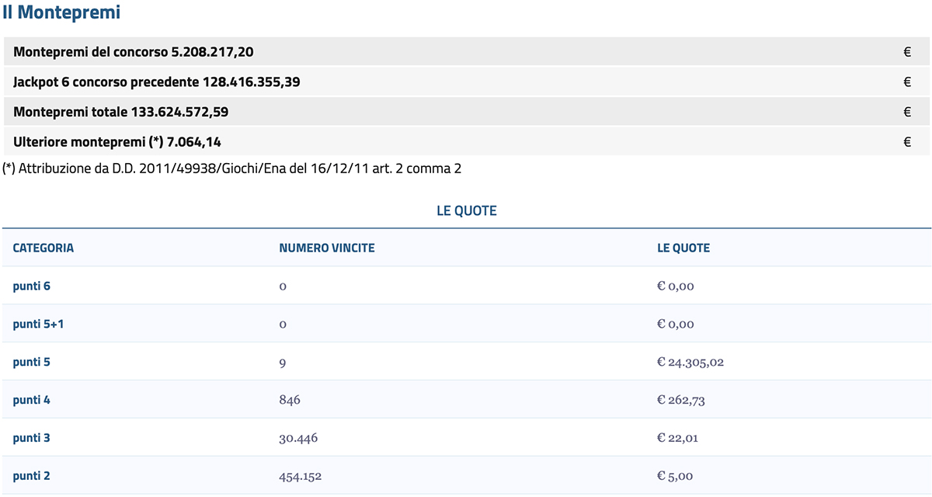Click the LE QUOTE column header

683,248
